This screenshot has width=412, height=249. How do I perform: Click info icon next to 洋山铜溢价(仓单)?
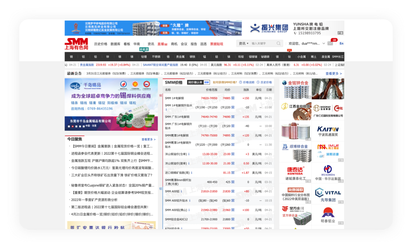point(189,154)
